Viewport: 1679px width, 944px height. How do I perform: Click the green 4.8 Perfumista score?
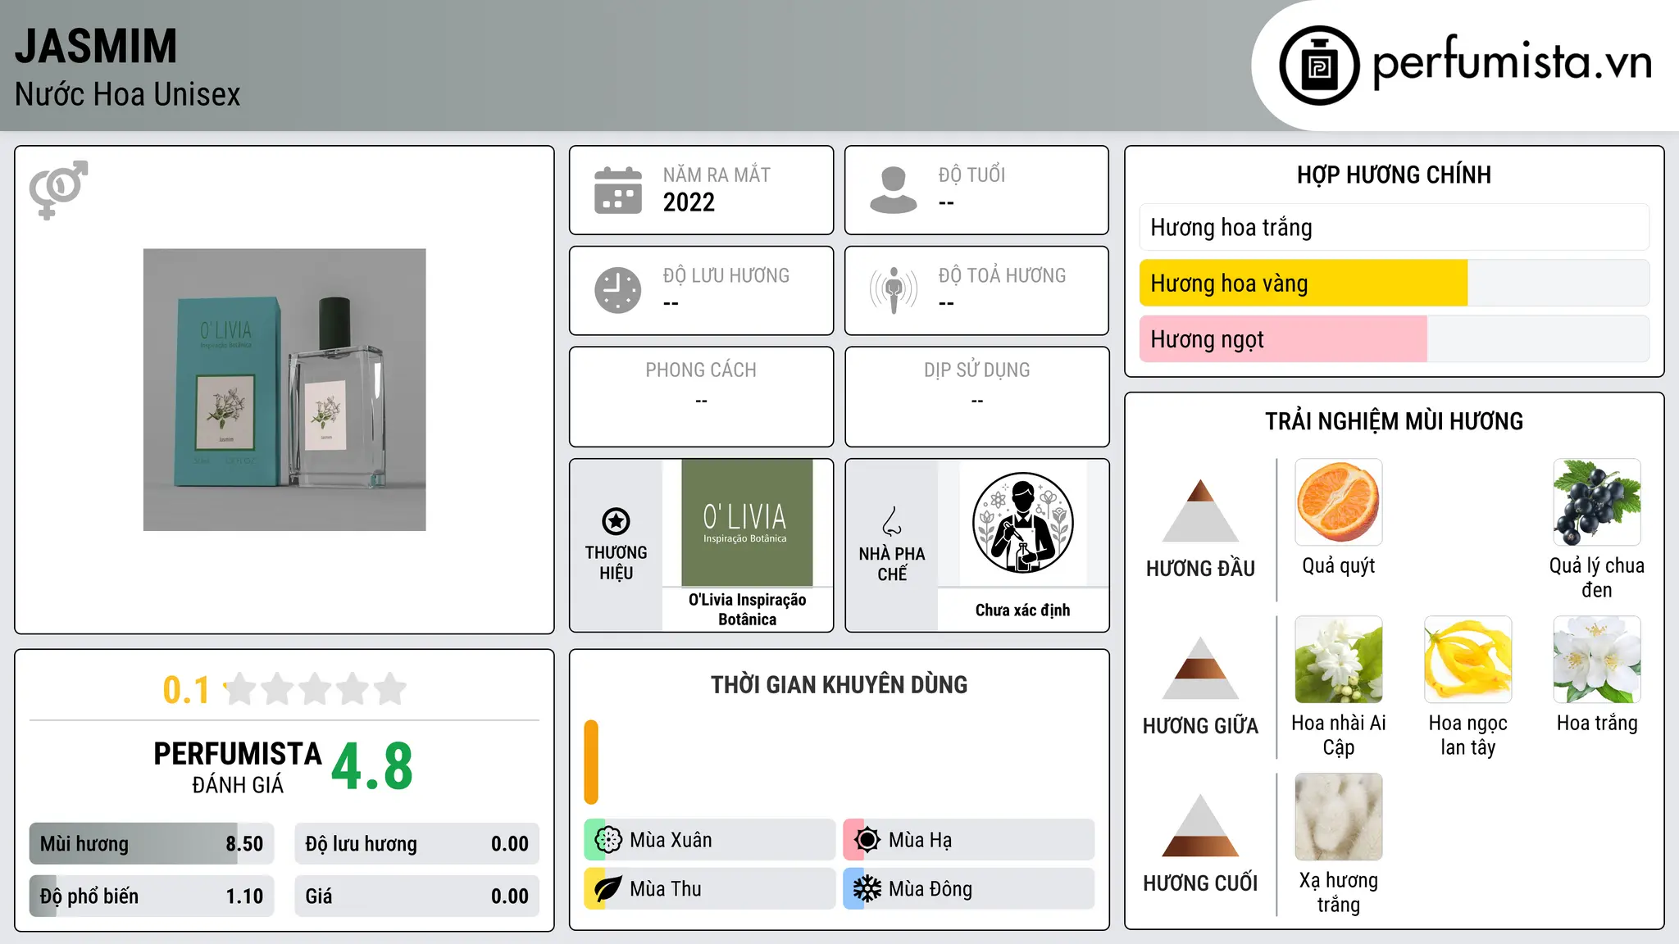[372, 766]
